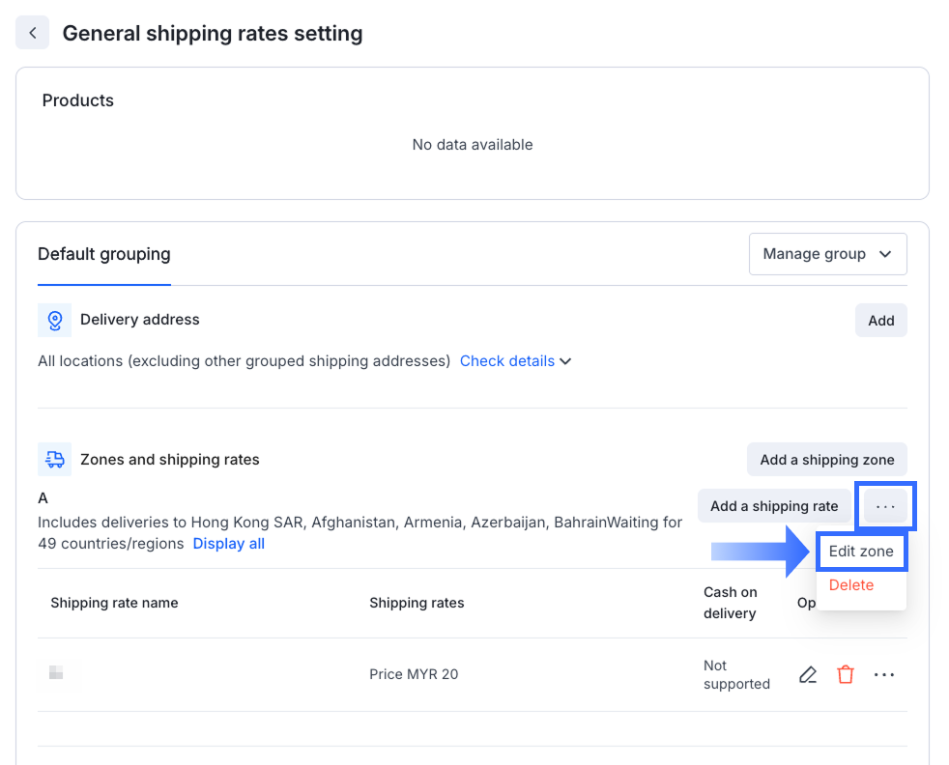
Task: Delete the shipping rate with trash icon
Action: click(846, 675)
